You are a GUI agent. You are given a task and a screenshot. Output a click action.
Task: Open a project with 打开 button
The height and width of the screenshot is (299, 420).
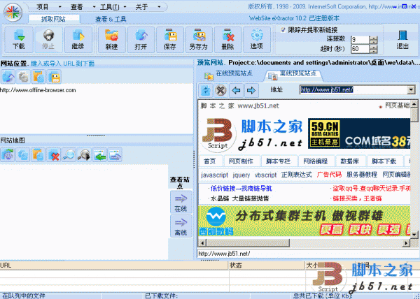141,40
